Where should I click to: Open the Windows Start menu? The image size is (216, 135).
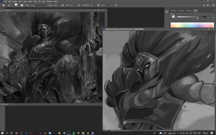(2, 133)
